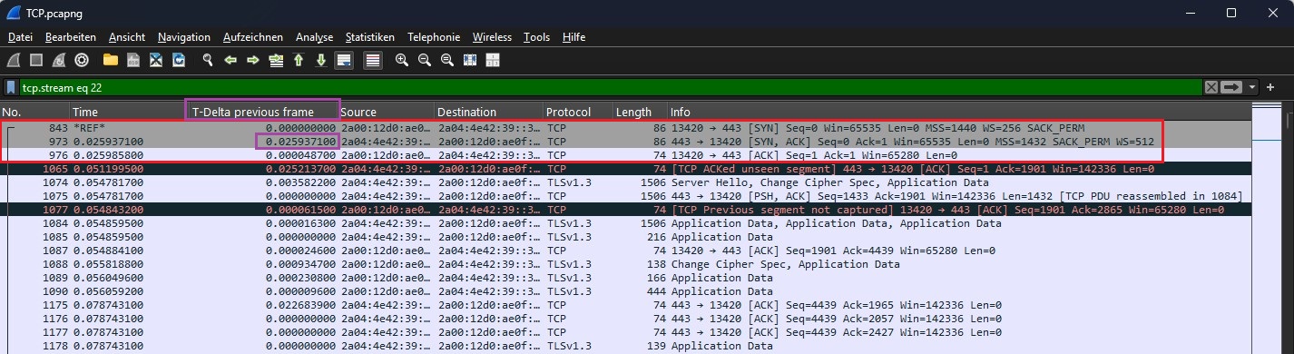1294x354 pixels.
Task: Find a packet with magnifier icon
Action: pos(208,60)
